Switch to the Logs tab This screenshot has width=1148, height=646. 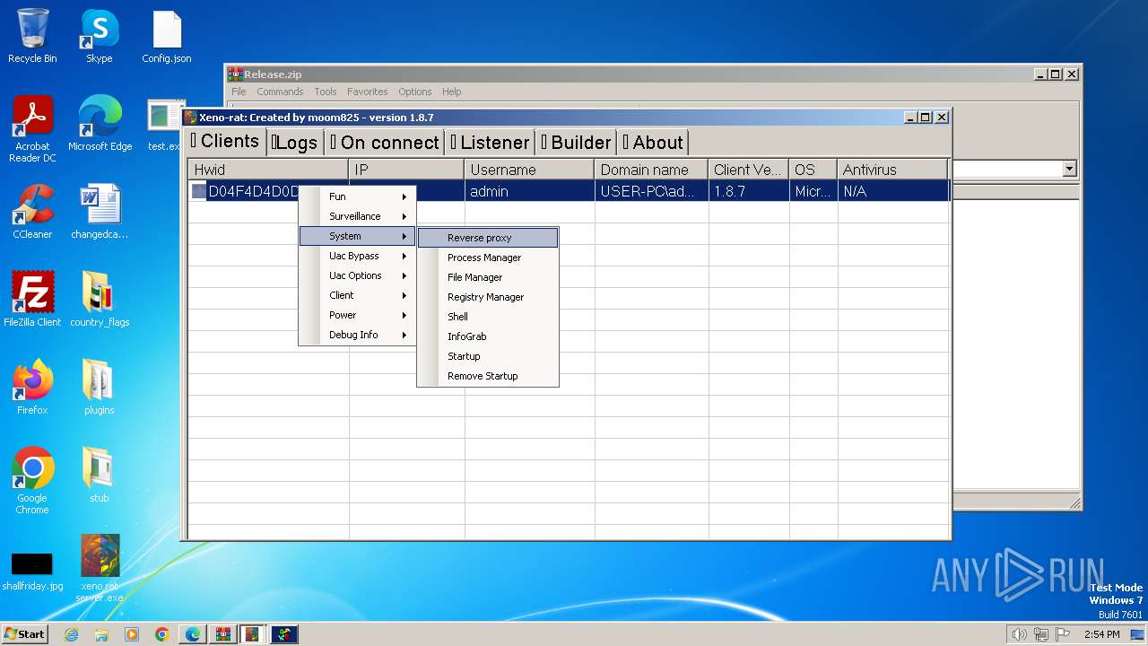(295, 143)
